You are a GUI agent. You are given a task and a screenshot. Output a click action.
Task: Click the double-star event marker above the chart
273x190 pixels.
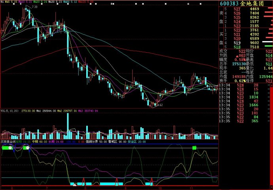tap(113, 4)
